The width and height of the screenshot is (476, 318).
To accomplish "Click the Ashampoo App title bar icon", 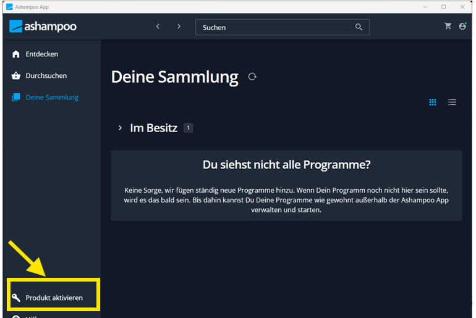I will (9, 7).
